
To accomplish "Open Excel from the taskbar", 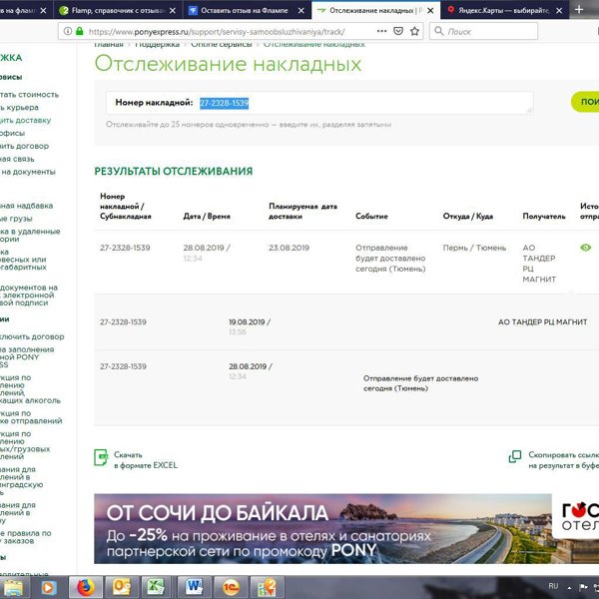I will [x=157, y=587].
